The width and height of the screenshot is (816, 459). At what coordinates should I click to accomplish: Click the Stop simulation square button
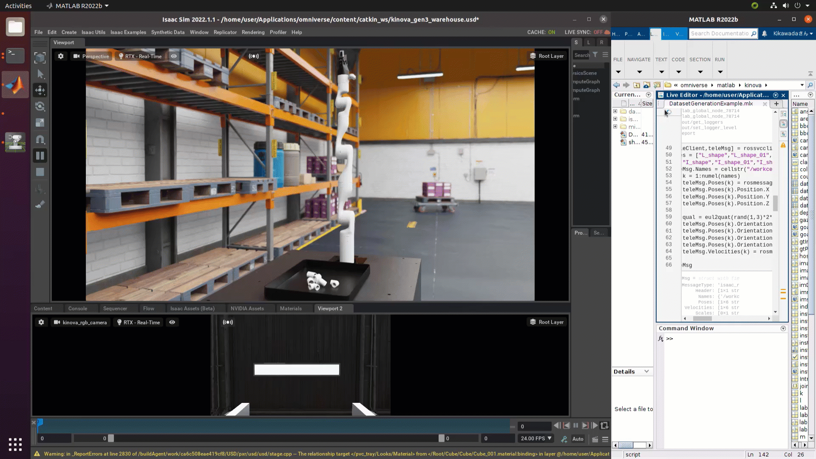pyautogui.click(x=40, y=172)
